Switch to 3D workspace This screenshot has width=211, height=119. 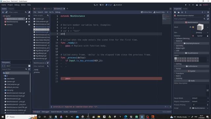pos(102,5)
